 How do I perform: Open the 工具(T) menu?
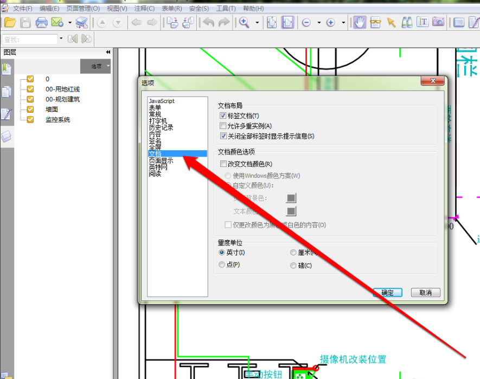226,8
